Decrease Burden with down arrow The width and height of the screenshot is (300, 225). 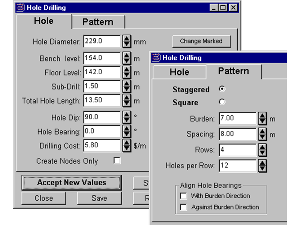pyautogui.click(x=262, y=121)
